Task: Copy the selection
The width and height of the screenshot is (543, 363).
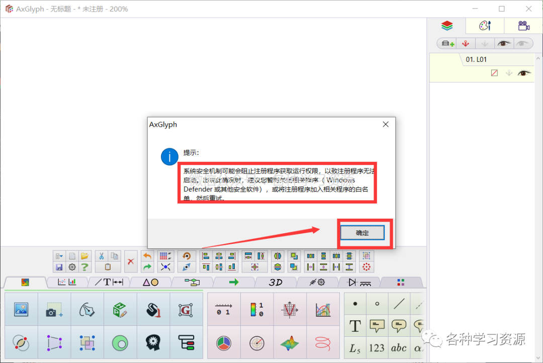Action: [x=114, y=256]
